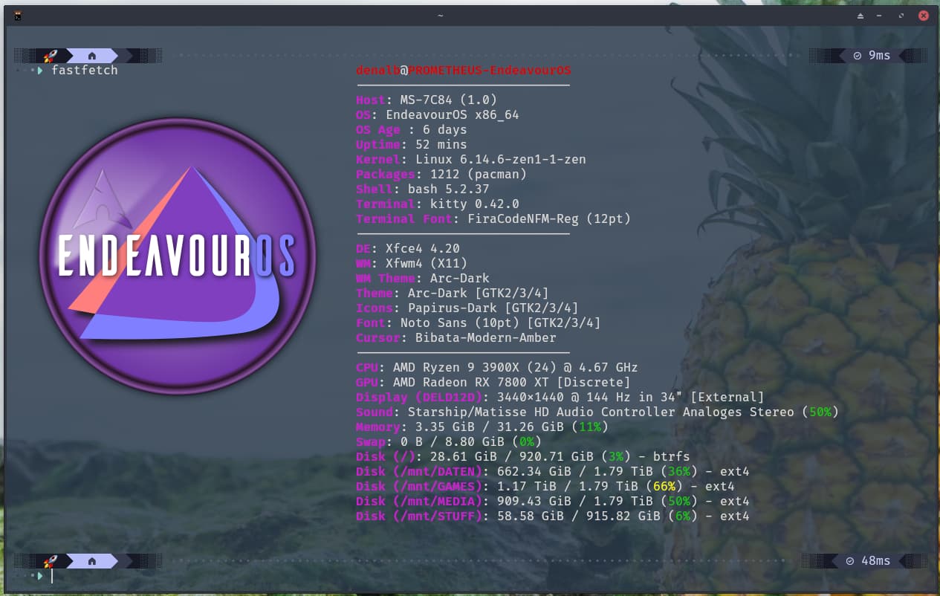Screen dimensions: 940x596
Task: Click the EndeavourOS circular logo
Action: point(178,256)
